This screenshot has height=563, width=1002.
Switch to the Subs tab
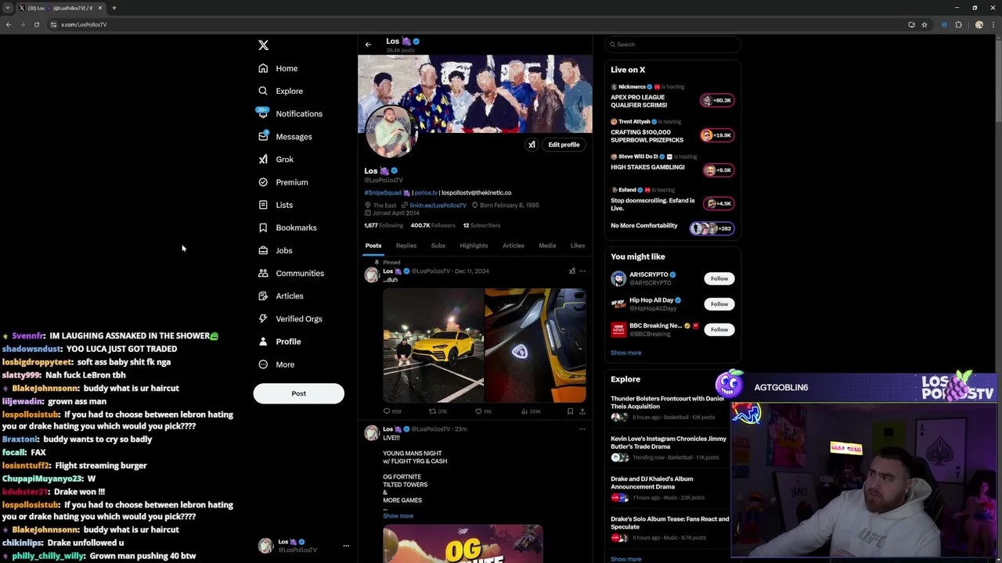click(x=438, y=246)
